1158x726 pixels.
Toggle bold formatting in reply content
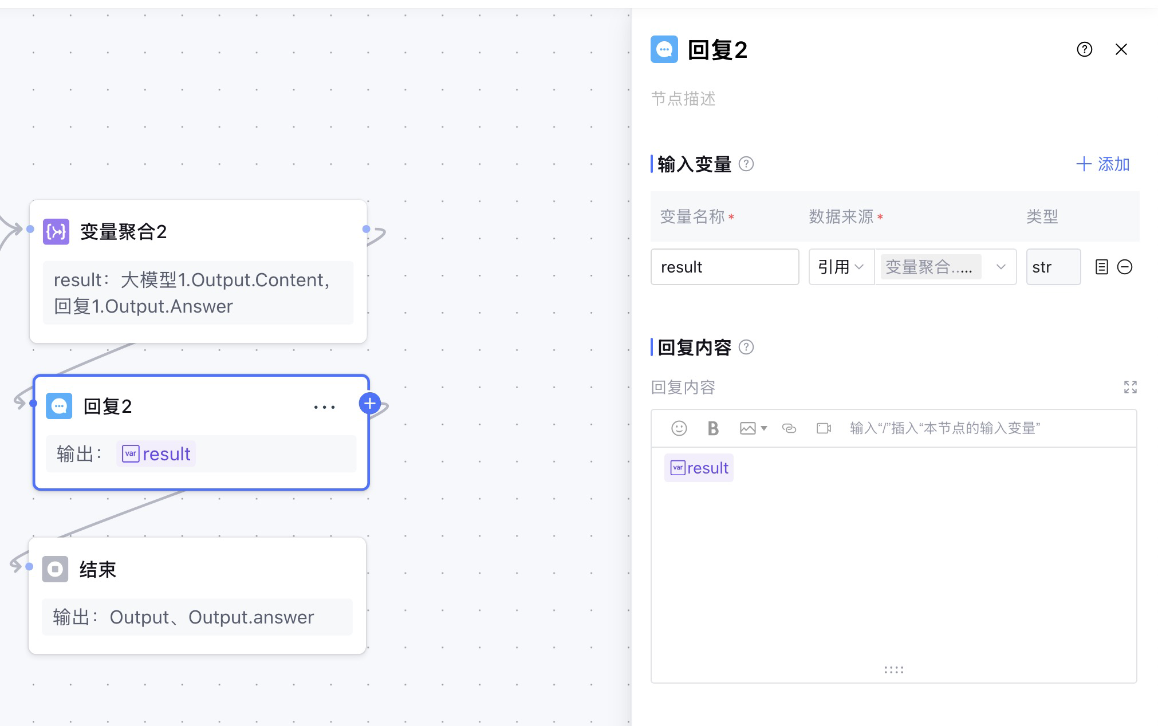[713, 428]
